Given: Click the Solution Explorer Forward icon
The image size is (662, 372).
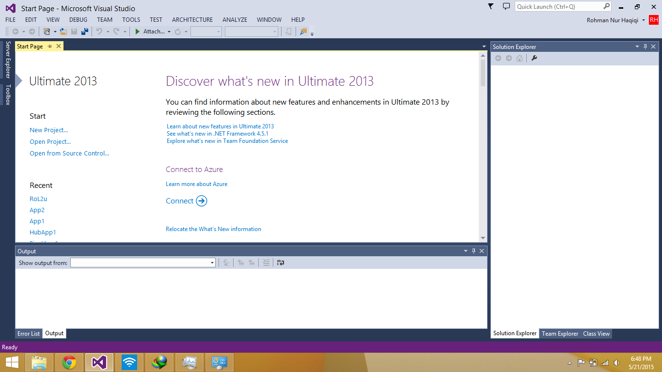Looking at the screenshot, I should (509, 58).
